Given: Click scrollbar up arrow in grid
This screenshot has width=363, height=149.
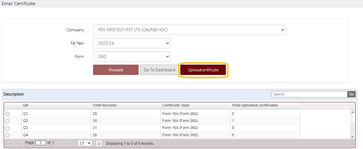Looking at the screenshot, I should tap(353, 112).
